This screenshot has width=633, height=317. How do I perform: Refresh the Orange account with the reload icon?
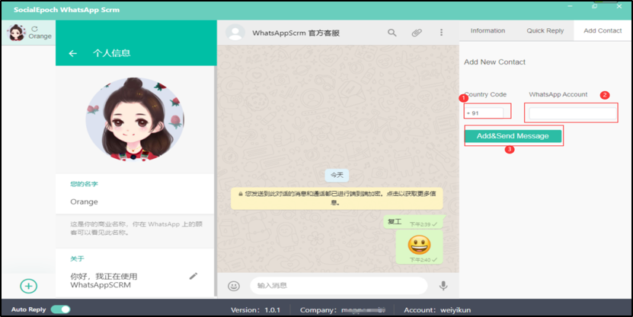(35, 29)
